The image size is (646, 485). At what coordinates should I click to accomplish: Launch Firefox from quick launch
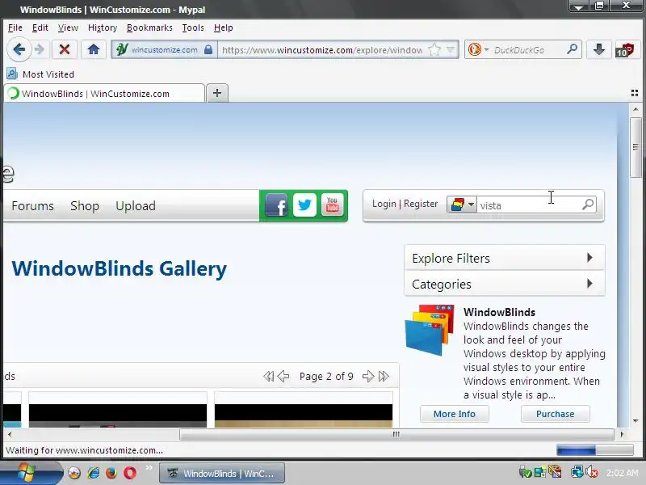111,473
